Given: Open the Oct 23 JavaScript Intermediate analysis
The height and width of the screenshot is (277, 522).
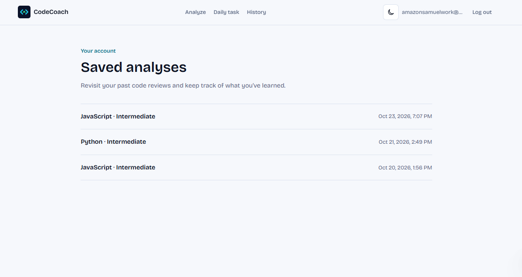Looking at the screenshot, I should click(256, 117).
